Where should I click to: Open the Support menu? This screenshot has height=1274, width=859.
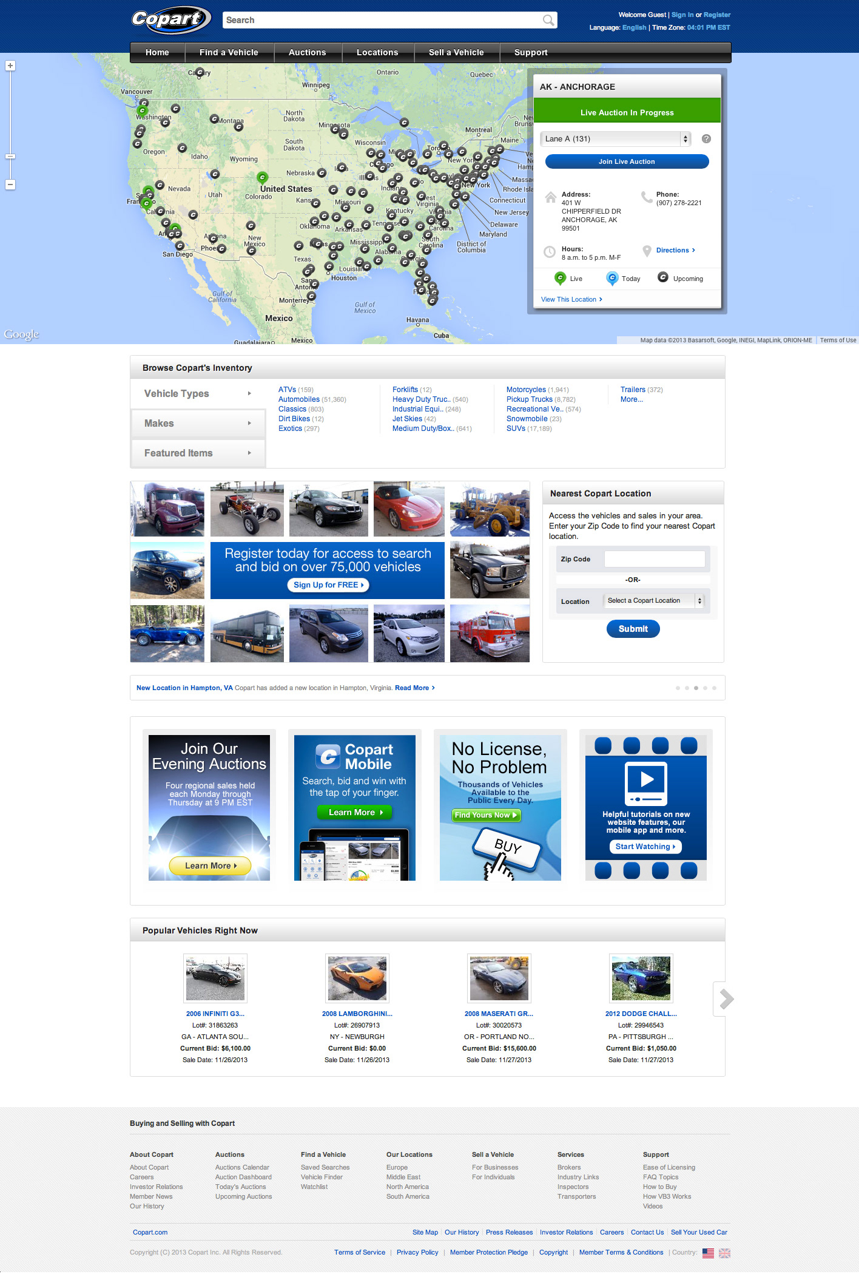[x=531, y=53]
